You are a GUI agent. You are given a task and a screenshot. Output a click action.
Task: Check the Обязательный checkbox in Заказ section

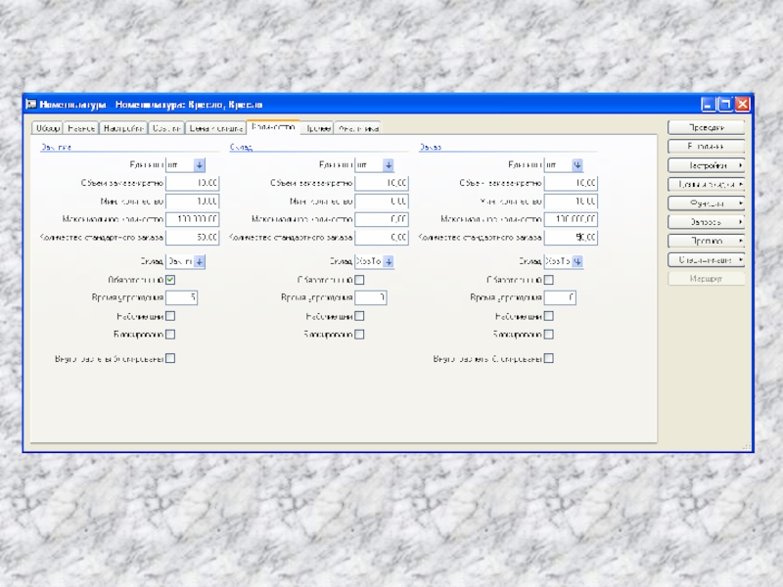(x=549, y=280)
